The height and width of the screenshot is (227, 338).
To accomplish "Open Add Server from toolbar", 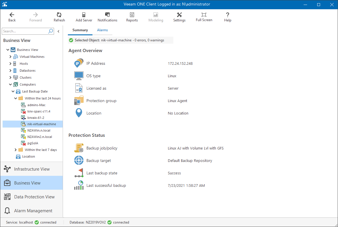I will click(84, 17).
